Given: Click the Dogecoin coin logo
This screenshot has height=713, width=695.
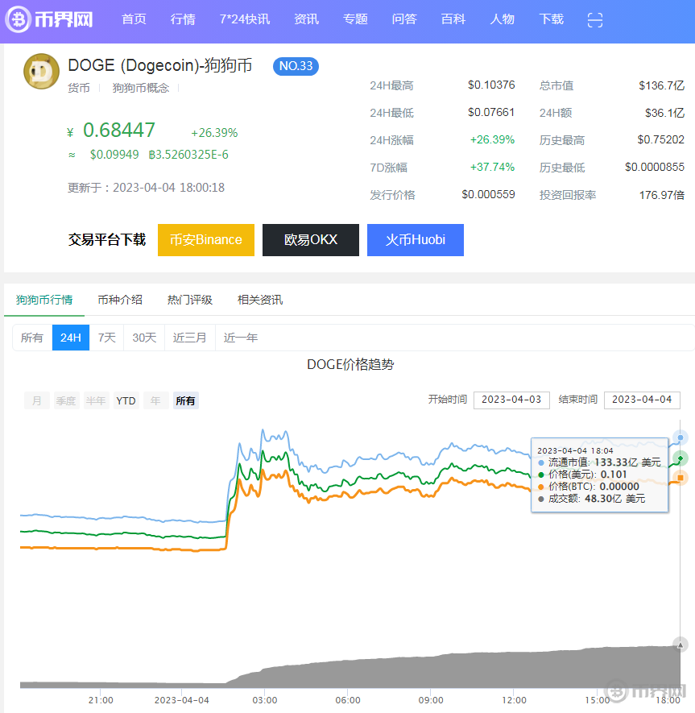Looking at the screenshot, I should pyautogui.click(x=41, y=72).
